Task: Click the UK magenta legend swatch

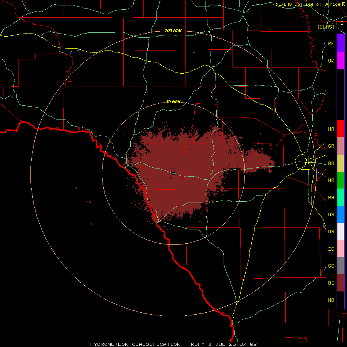Action: [x=340, y=61]
